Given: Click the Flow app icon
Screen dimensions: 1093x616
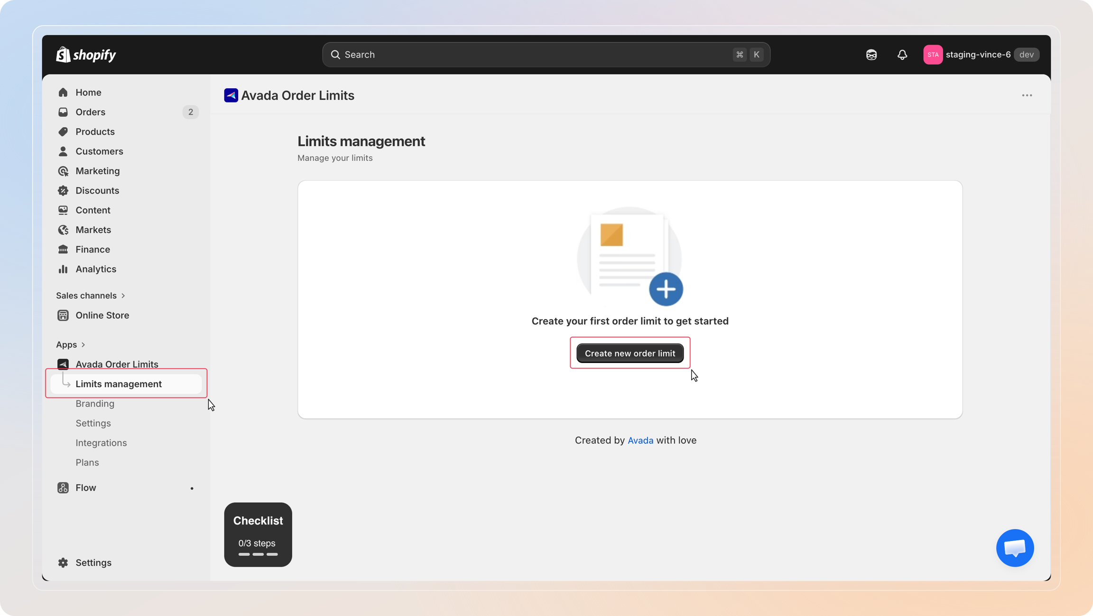Looking at the screenshot, I should point(63,487).
